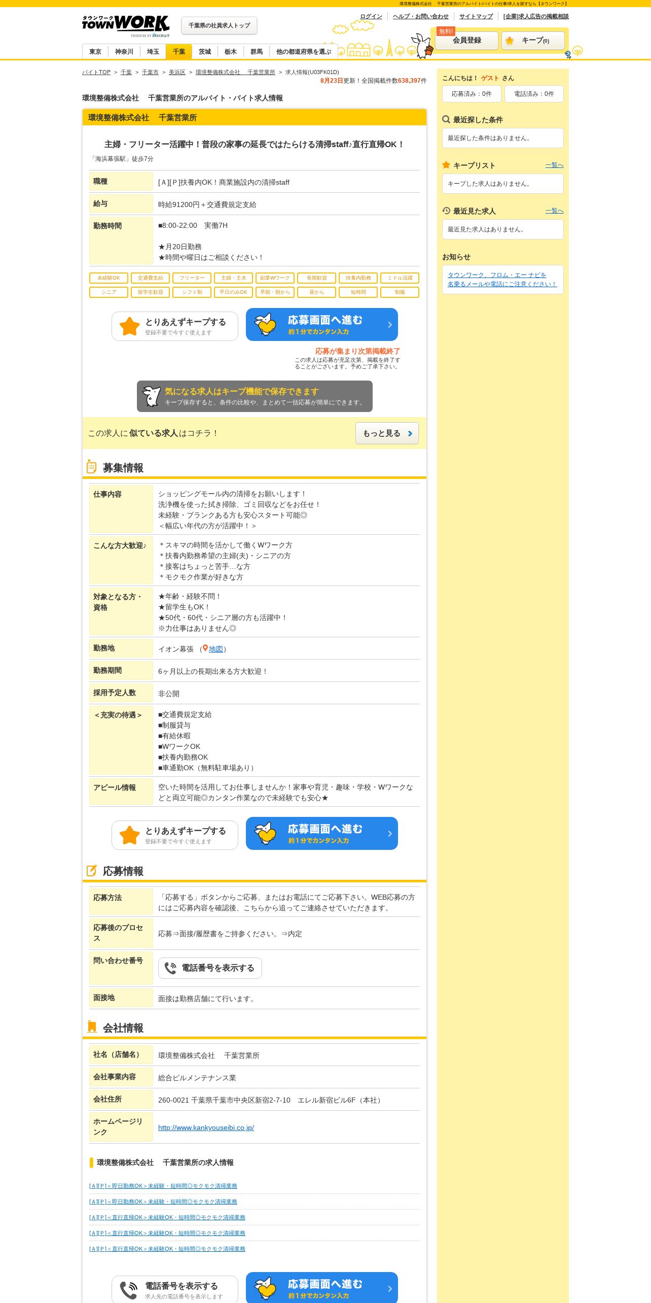Click the 会員登録 button
The width and height of the screenshot is (651, 1303).
(467, 41)
